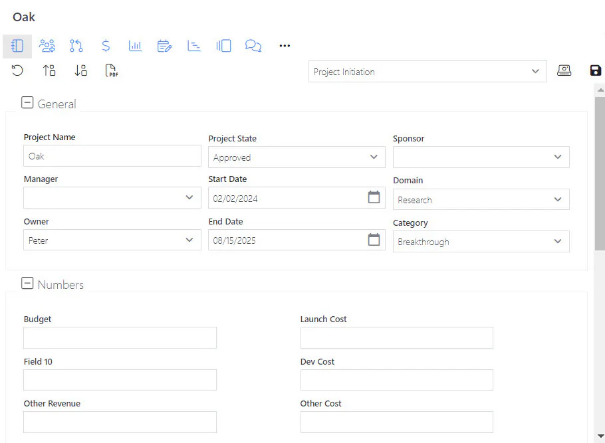Click the up arrow sort icon
This screenshot has width=605, height=443.
[x=49, y=70]
